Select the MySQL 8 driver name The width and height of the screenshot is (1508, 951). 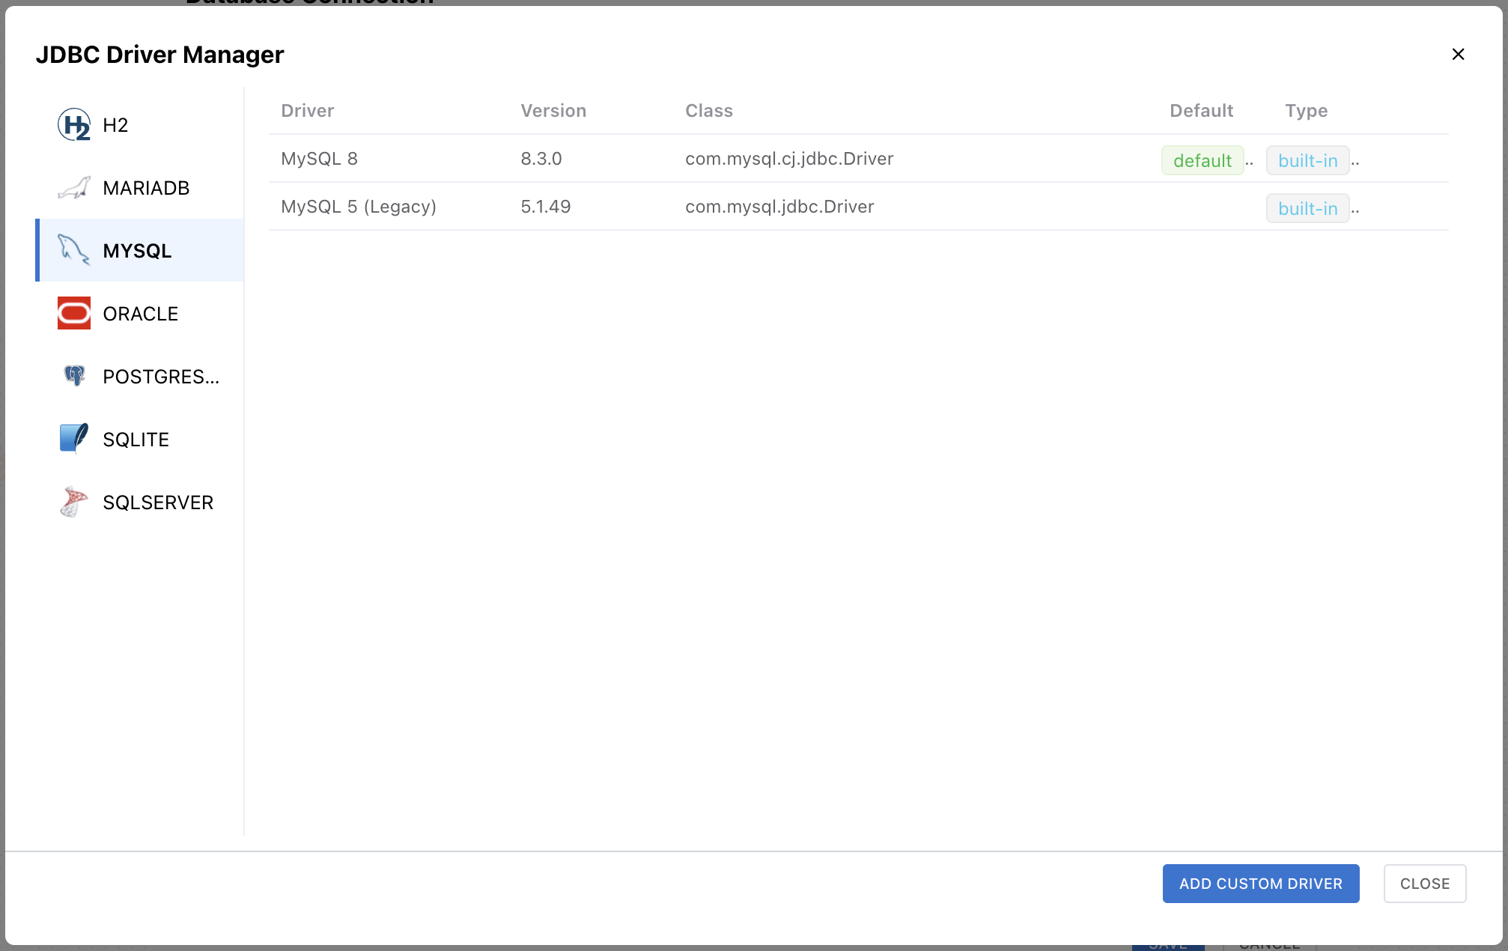pos(319,159)
